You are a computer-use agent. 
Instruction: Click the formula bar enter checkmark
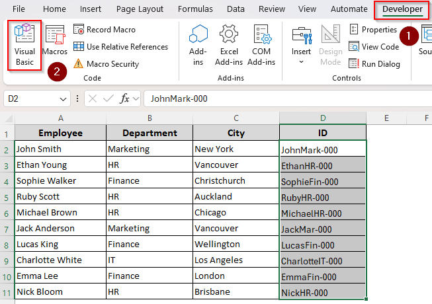[x=108, y=98]
